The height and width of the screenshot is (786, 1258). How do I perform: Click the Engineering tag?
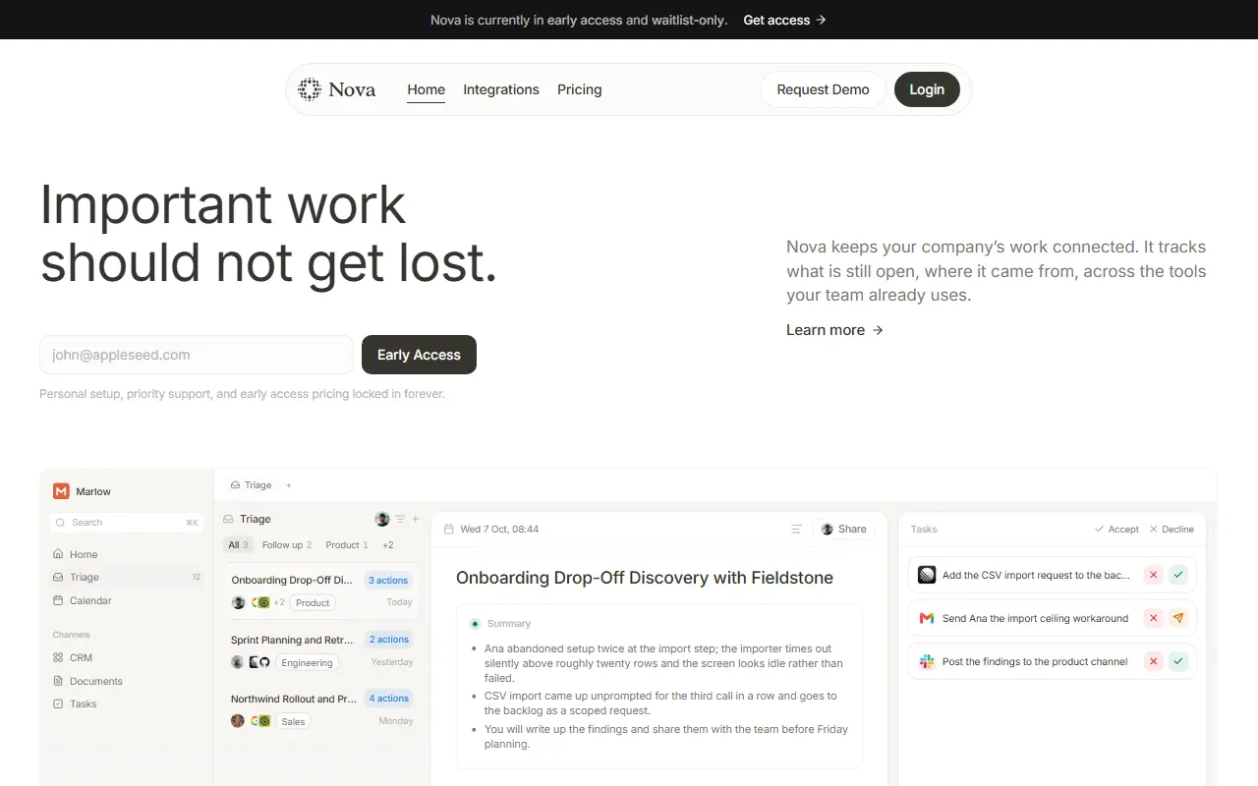(x=307, y=663)
